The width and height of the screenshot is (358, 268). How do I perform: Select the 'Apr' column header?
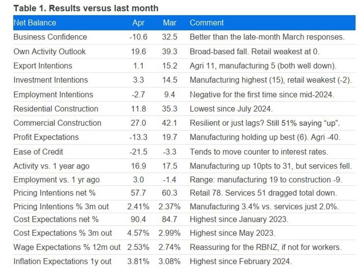click(138, 23)
